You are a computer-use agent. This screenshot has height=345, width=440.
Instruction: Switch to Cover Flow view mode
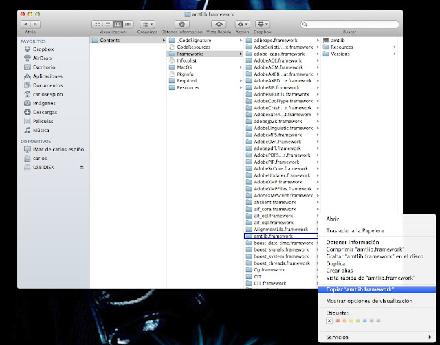[x=129, y=25]
